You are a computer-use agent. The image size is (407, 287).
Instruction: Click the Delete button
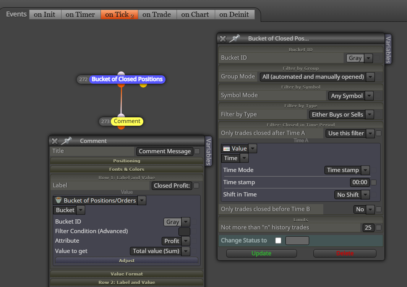pyautogui.click(x=345, y=253)
